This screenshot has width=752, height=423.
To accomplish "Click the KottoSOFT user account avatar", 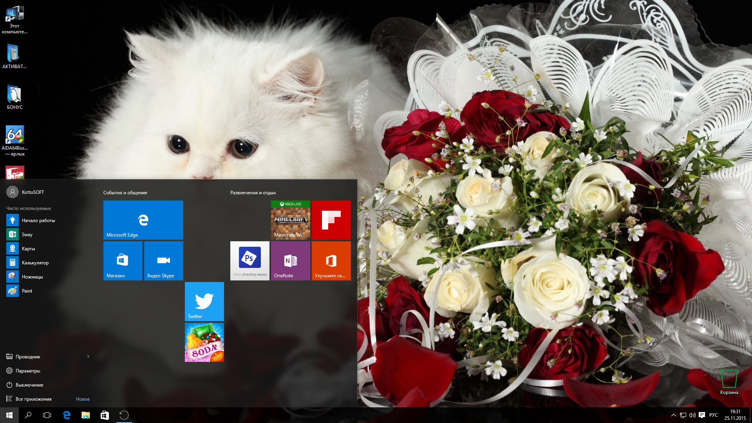I will [13, 192].
